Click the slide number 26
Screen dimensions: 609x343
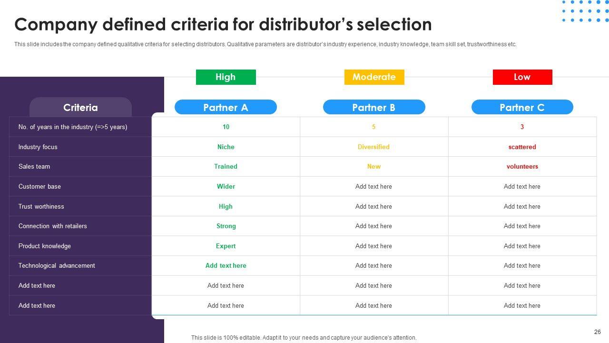[x=598, y=332]
